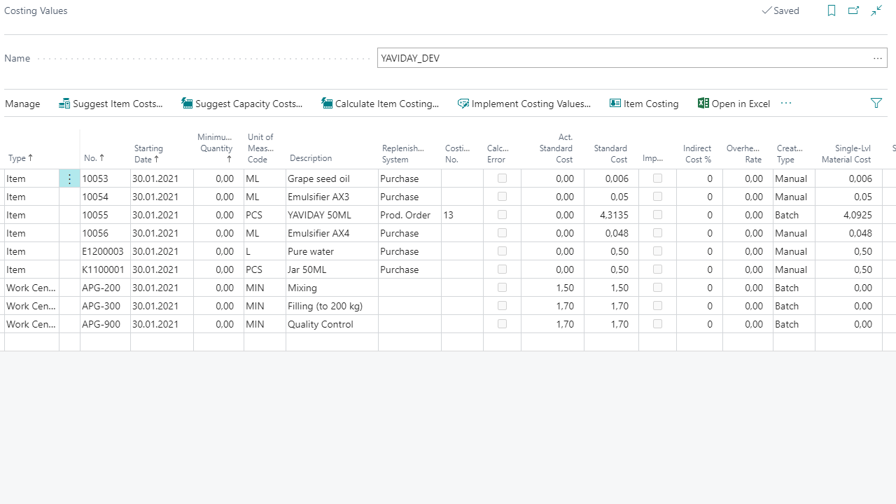Open page in new window icon
Image resolution: width=896 pixels, height=504 pixels.
click(x=854, y=10)
